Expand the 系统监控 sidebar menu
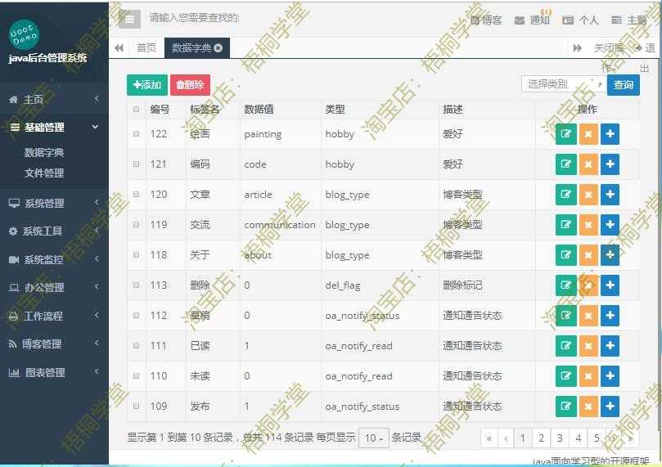 pos(54,259)
